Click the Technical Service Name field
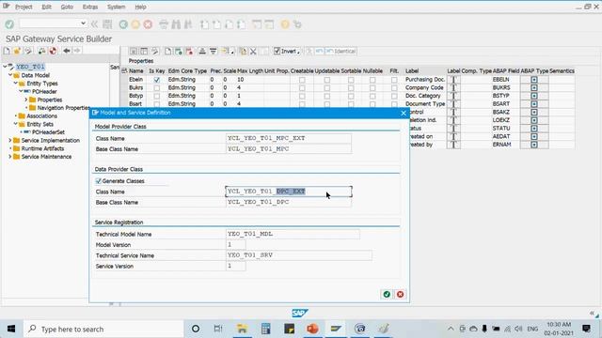602x338 pixels. 299,255
